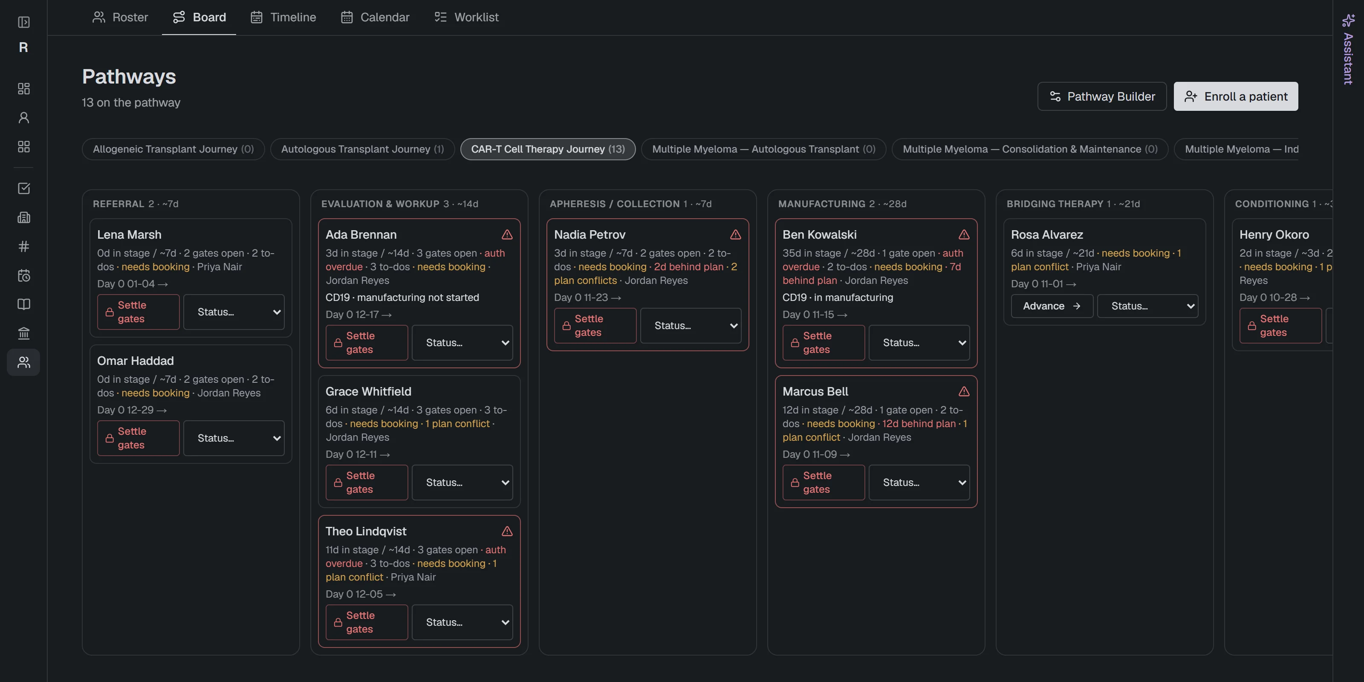Open the building icon in sidebar
1364x682 pixels.
coord(24,218)
